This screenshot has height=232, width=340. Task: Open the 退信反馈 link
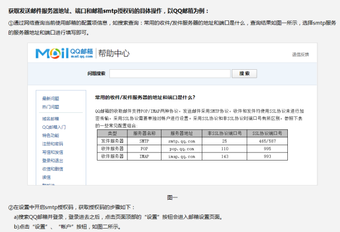[x=300, y=54]
